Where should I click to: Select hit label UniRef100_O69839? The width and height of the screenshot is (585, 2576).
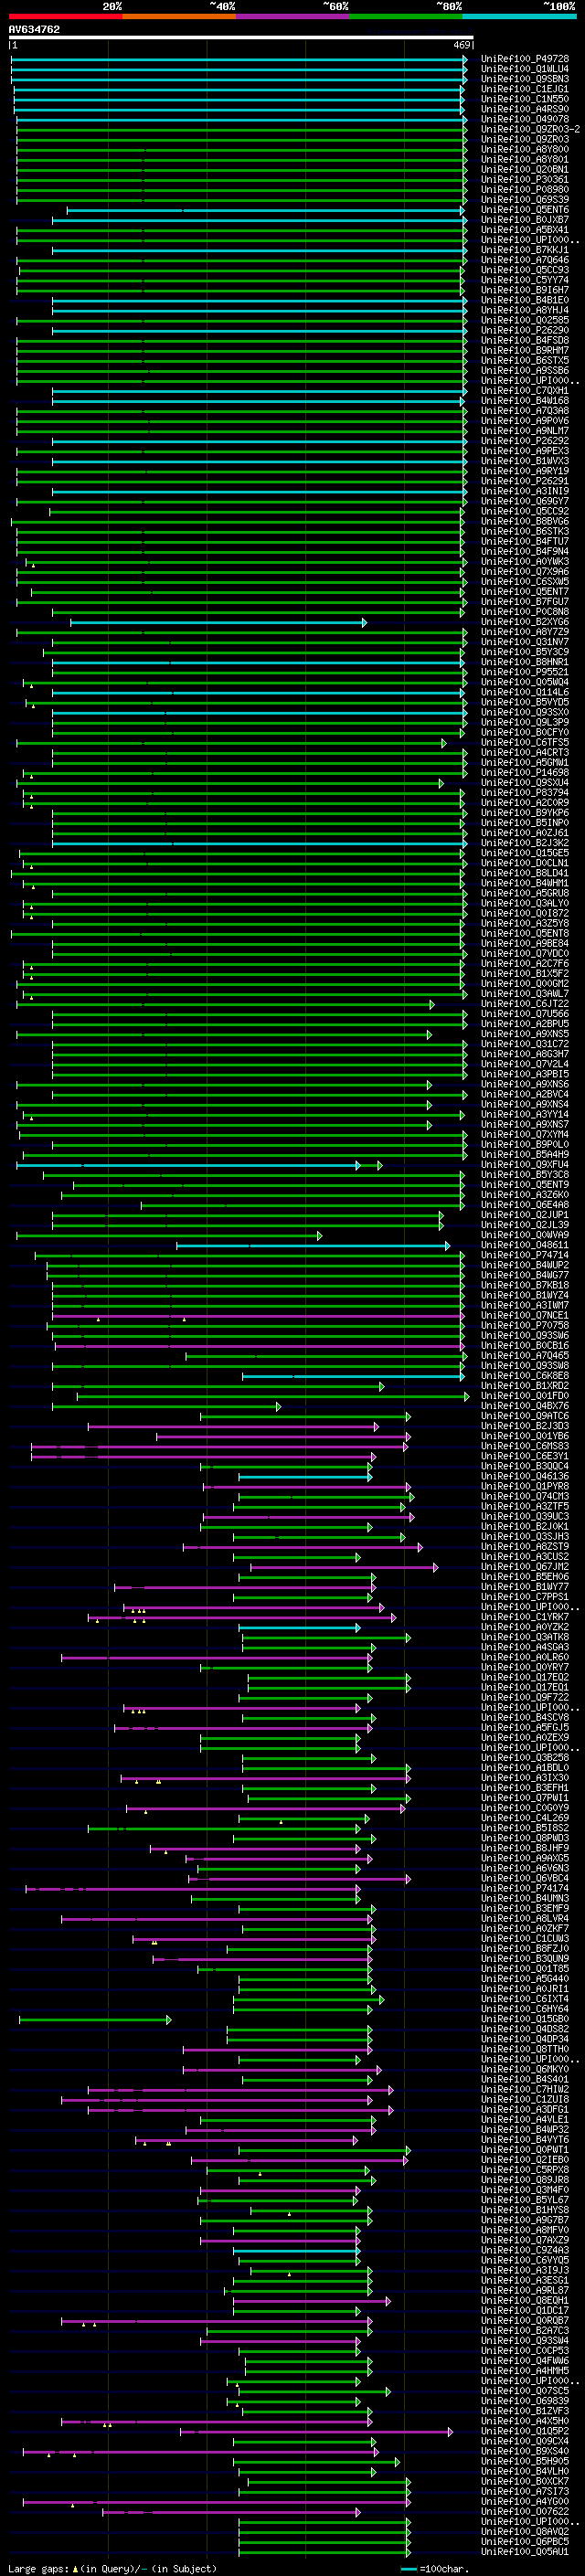pos(525,2400)
